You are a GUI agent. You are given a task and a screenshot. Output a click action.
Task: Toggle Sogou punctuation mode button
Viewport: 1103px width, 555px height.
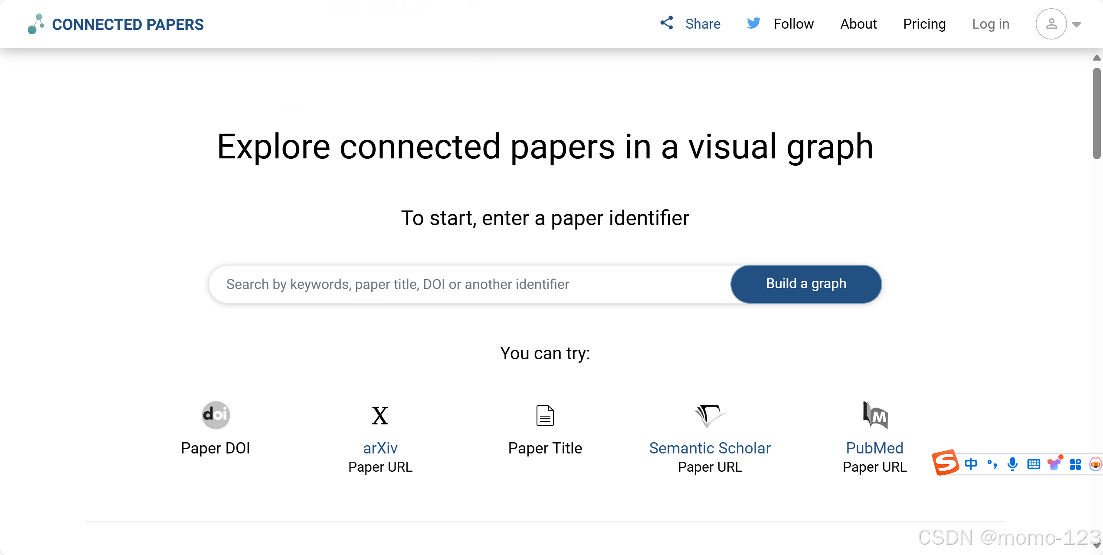coord(992,464)
